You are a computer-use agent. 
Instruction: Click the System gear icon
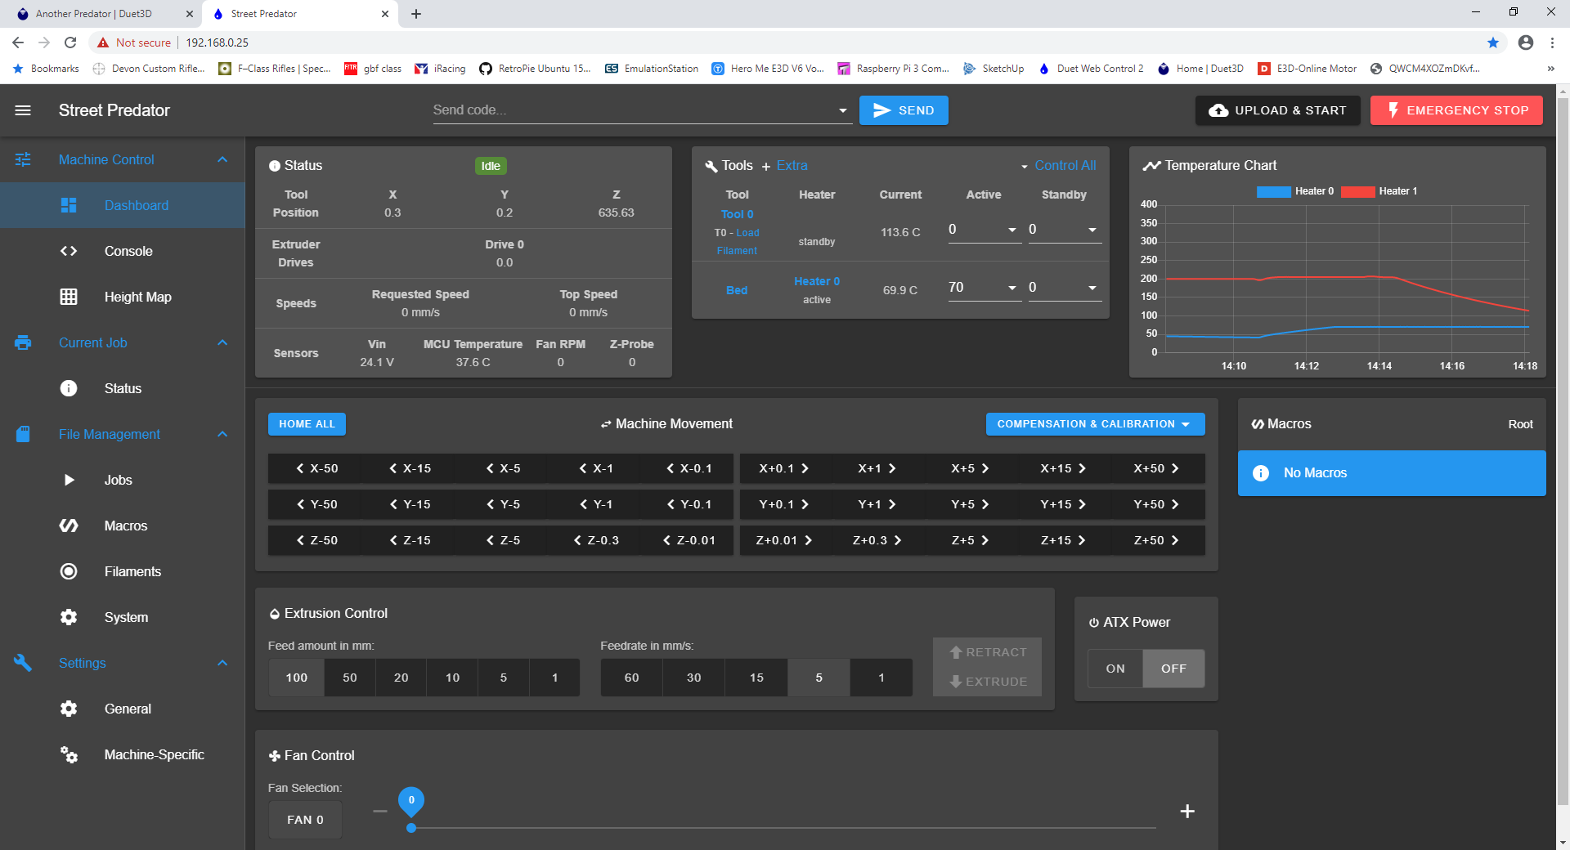[x=69, y=617]
